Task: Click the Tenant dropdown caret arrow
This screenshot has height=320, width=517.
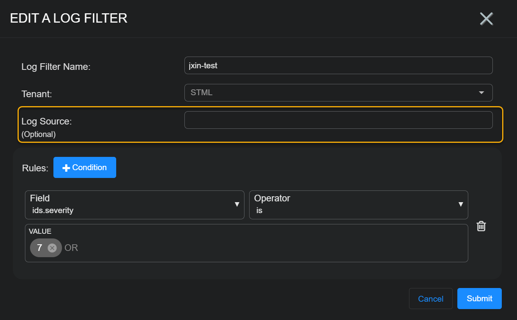Action: tap(481, 92)
